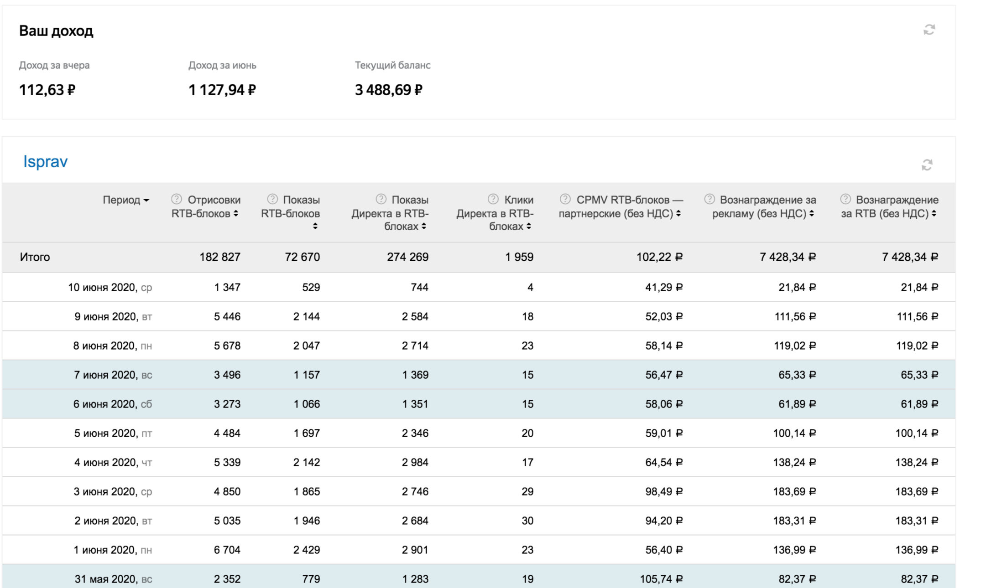
Task: Show help for Показы Директа в RTB-блоках
Action: click(x=381, y=199)
